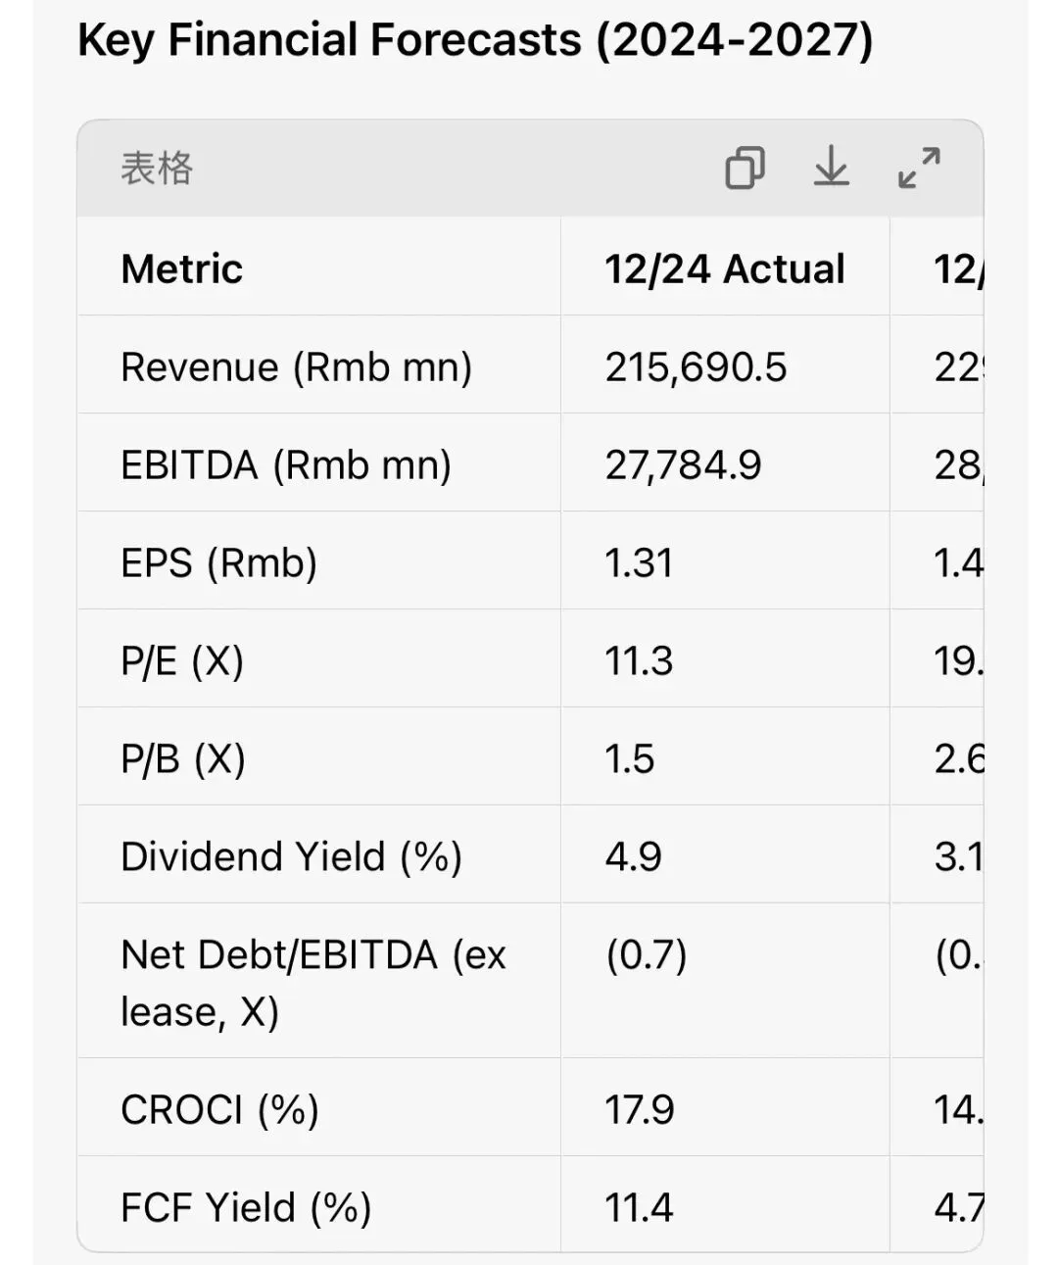Click the 215,690.5 revenue value

[696, 367]
